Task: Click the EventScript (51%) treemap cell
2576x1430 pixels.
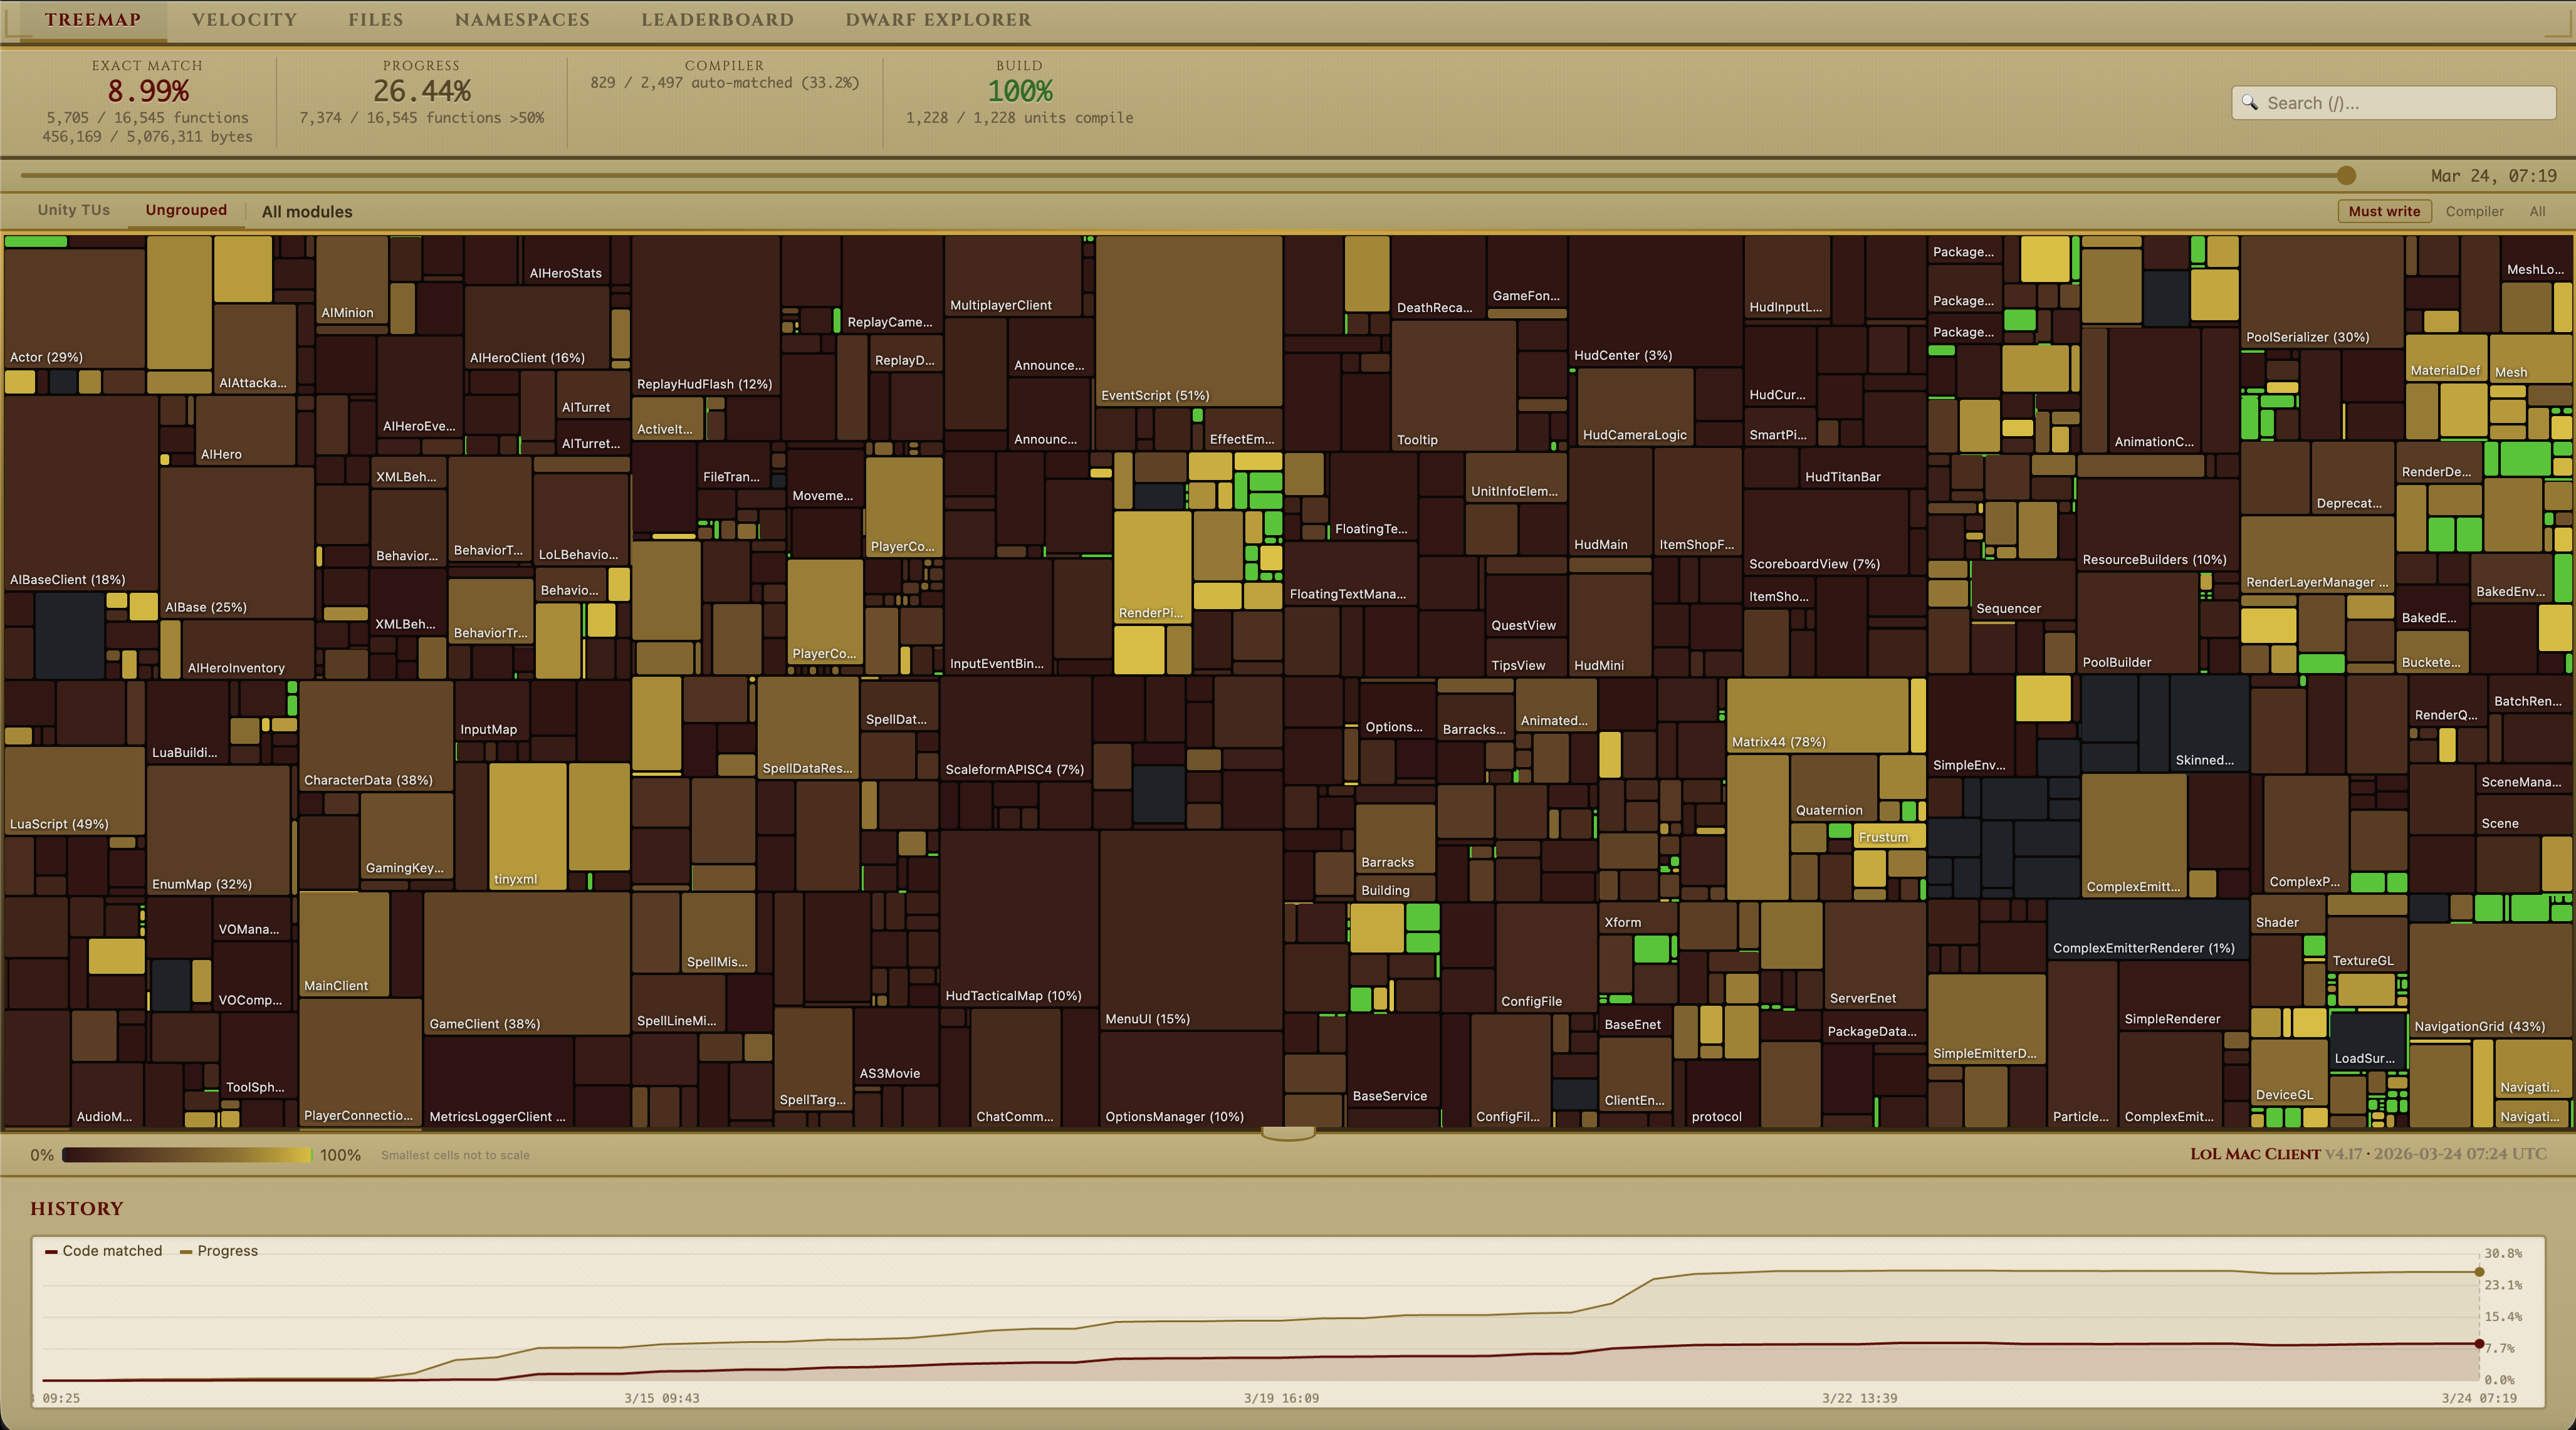Action: [1188, 320]
